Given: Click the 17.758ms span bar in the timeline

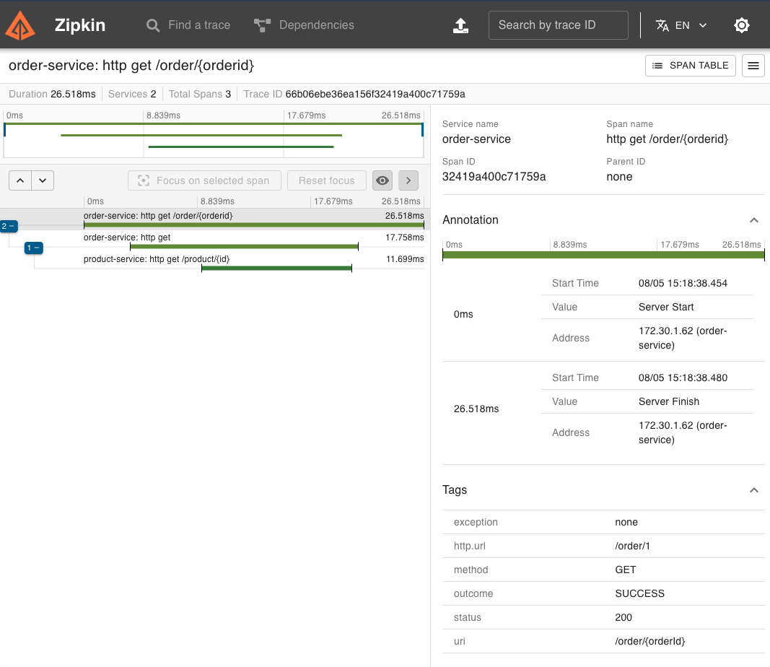Looking at the screenshot, I should [244, 247].
